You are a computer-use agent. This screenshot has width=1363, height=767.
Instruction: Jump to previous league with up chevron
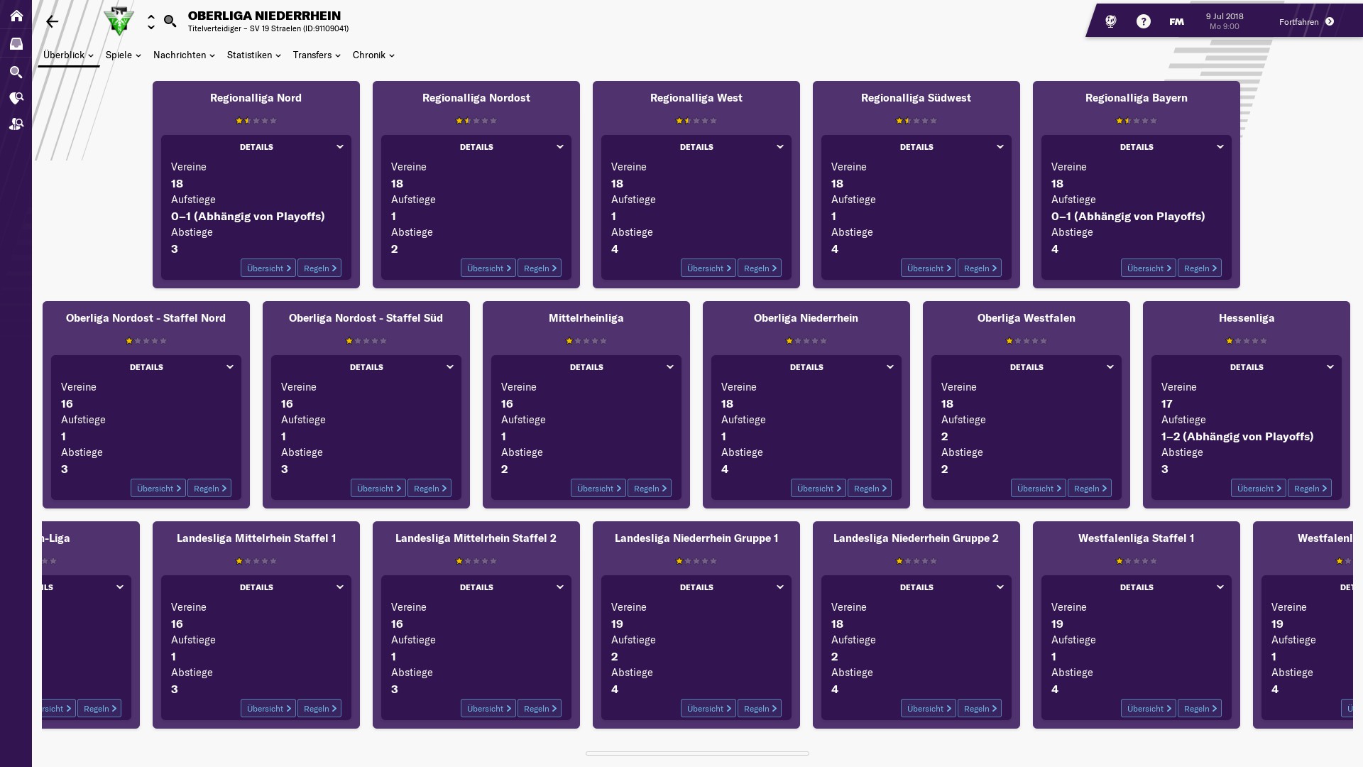[x=151, y=16]
